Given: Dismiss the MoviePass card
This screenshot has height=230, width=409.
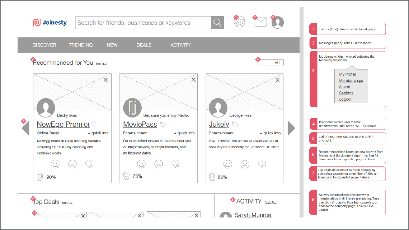Looking at the screenshot, I should click(193, 80).
